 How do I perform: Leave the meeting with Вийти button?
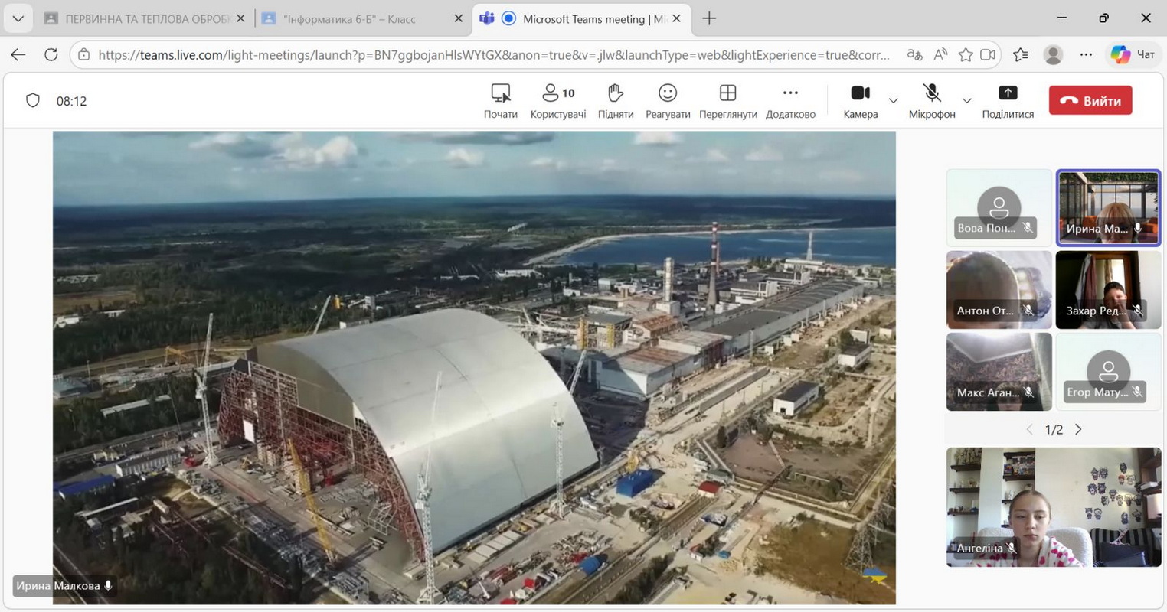click(1090, 101)
